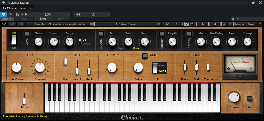Click the Phaser Depth knob

tap(145, 41)
